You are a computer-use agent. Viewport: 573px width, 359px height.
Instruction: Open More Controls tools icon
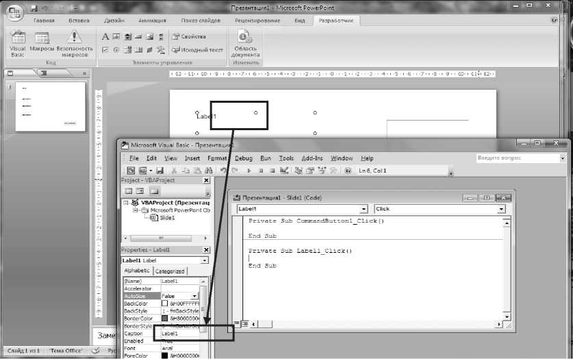tap(161, 50)
